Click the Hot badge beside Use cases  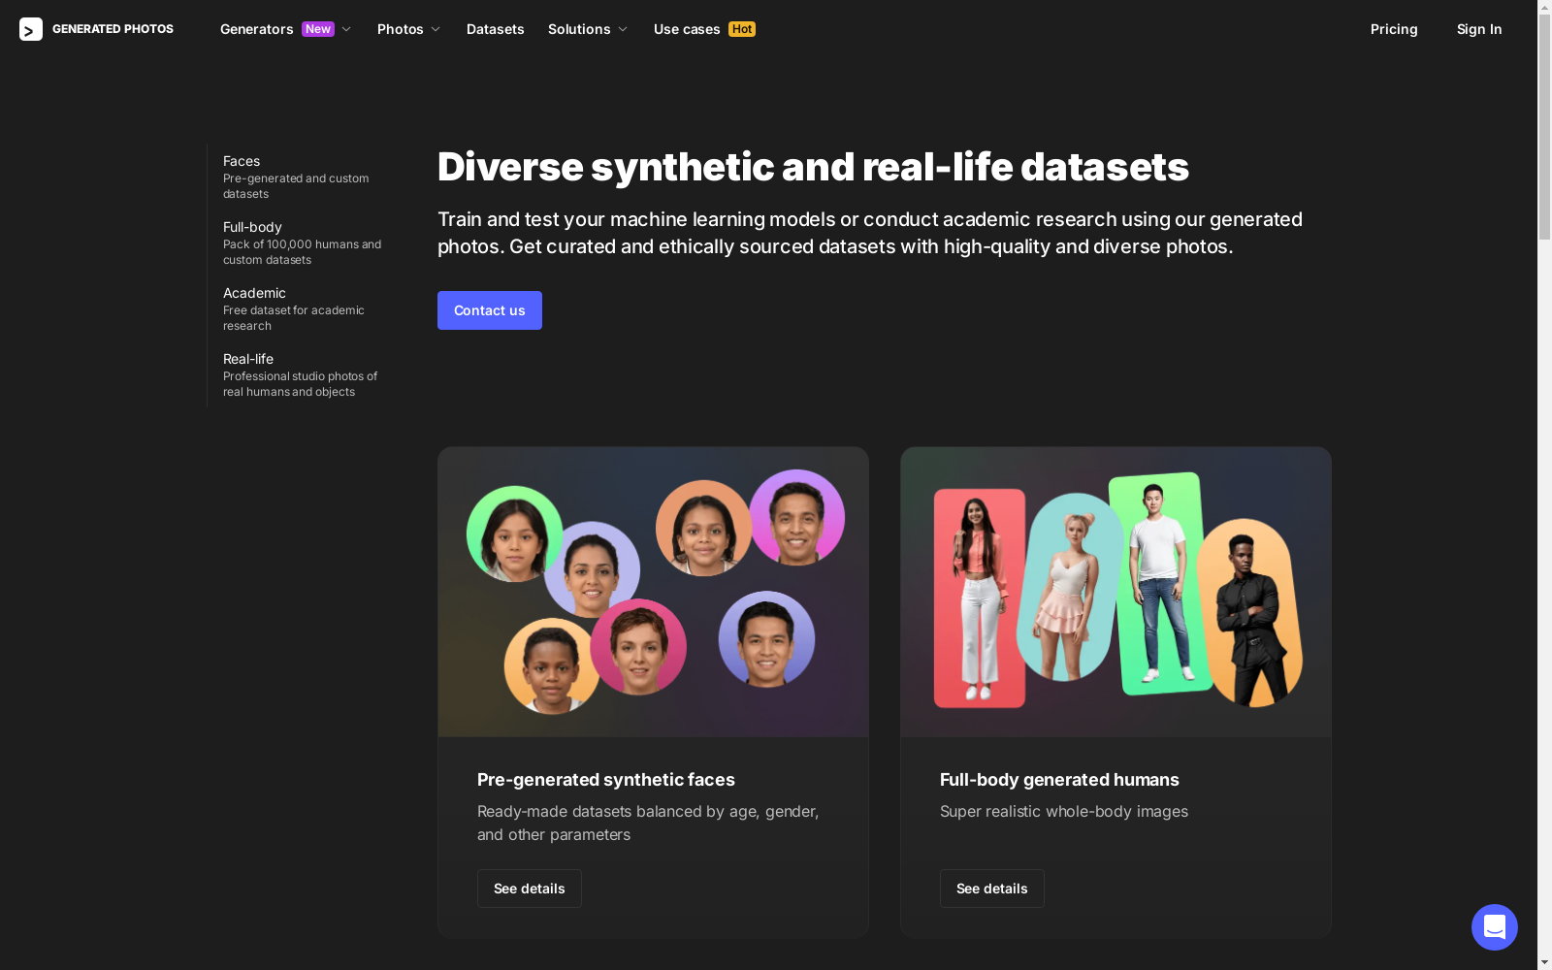742,29
